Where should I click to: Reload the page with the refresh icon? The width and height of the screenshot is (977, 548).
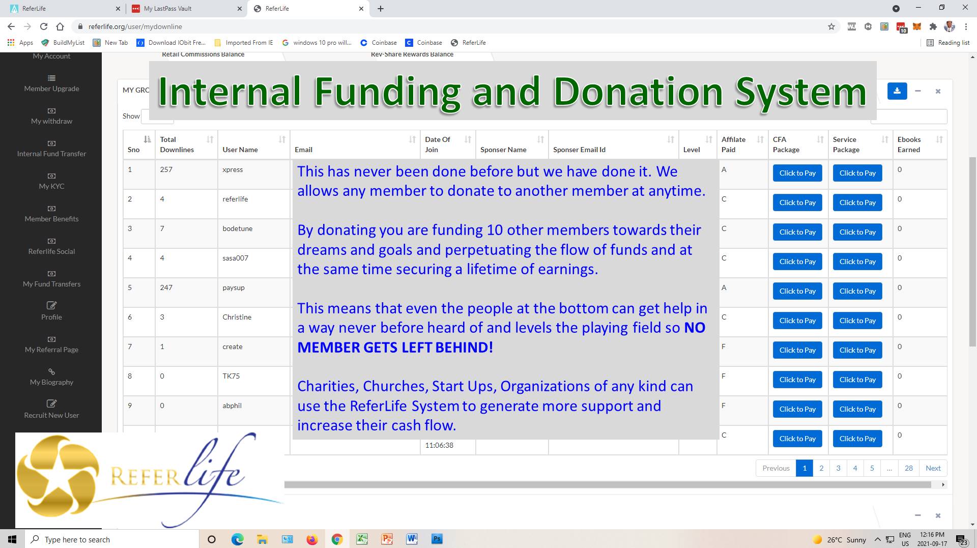(x=44, y=26)
